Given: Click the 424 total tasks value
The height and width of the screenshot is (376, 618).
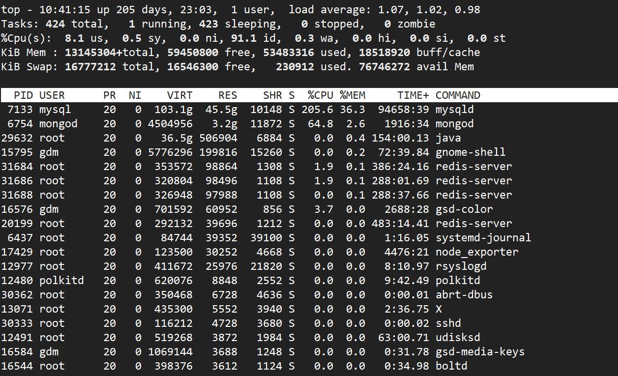Looking at the screenshot, I should (x=55, y=24).
